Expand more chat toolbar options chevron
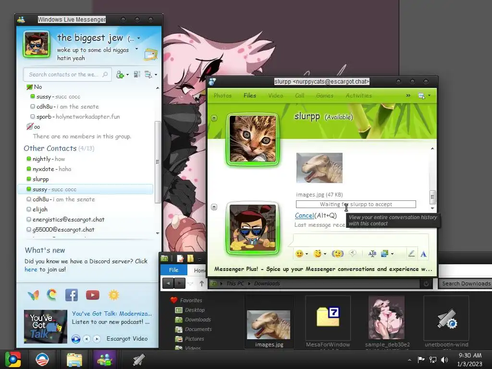Viewport: 492px width, 369px height. (x=408, y=96)
